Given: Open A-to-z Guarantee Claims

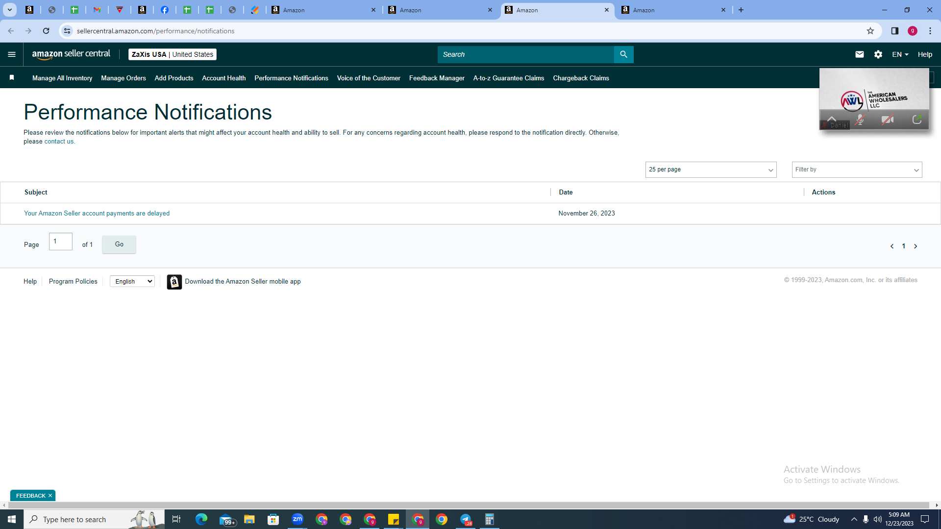Looking at the screenshot, I should [509, 78].
